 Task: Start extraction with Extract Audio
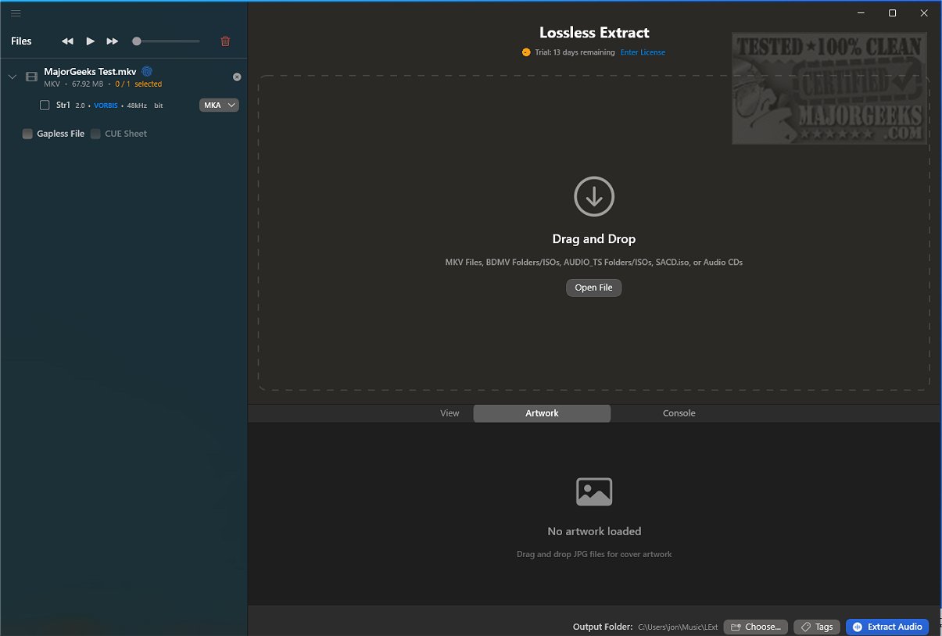pos(887,627)
